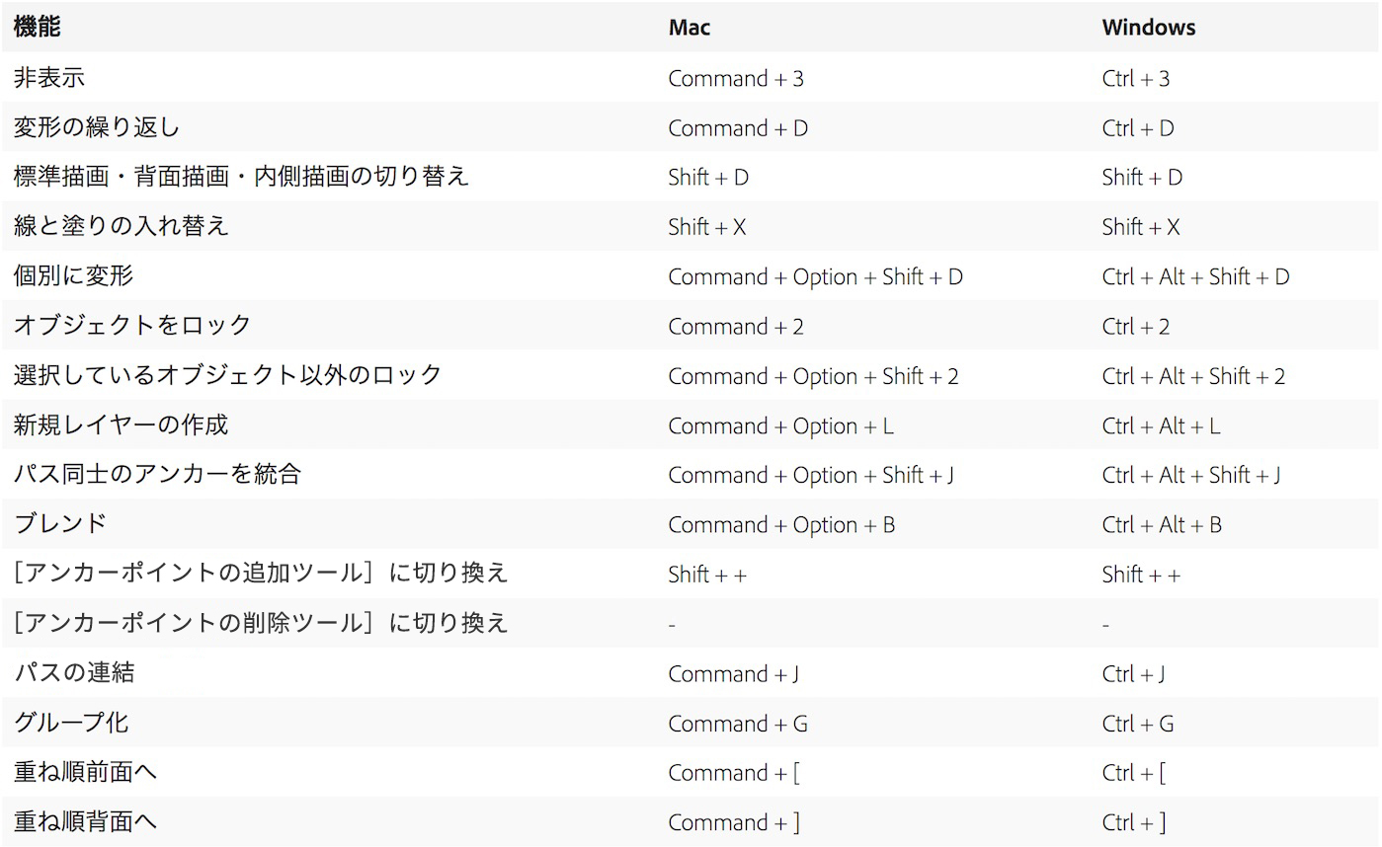
Task: Select パス同士のアンカーを統合 row
Action: click(x=691, y=475)
